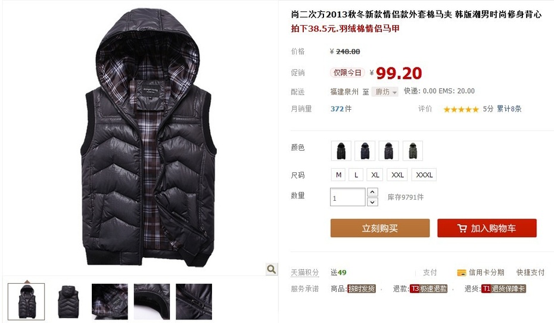Click the 仅限今日 promotion tag
The height and width of the screenshot is (323, 554).
[347, 73]
